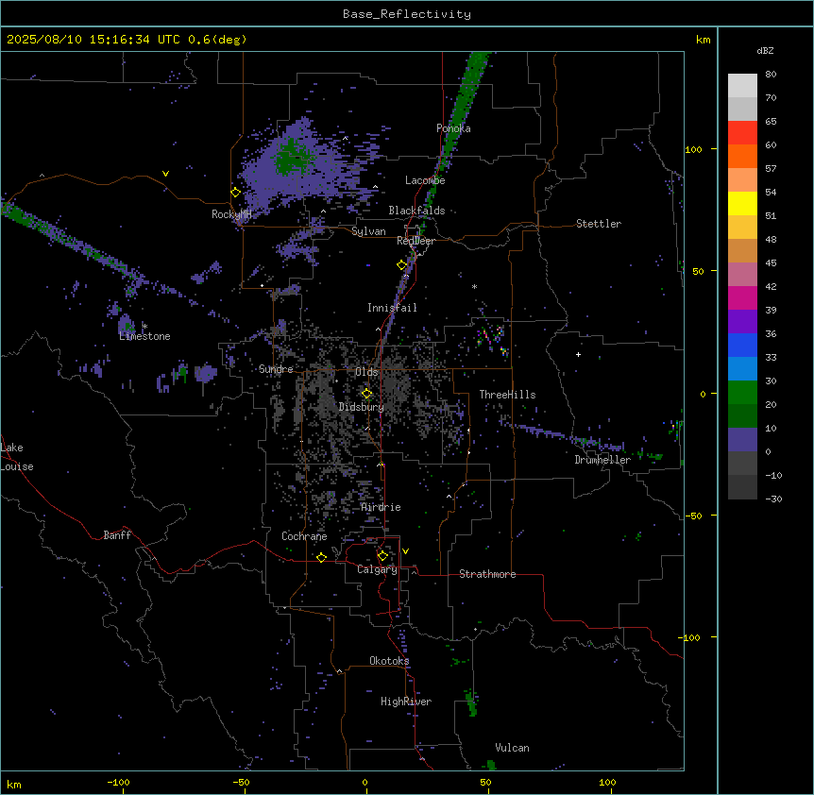The height and width of the screenshot is (795, 814).
Task: Select the asterisk marker above Limestone
Action: [x=144, y=326]
